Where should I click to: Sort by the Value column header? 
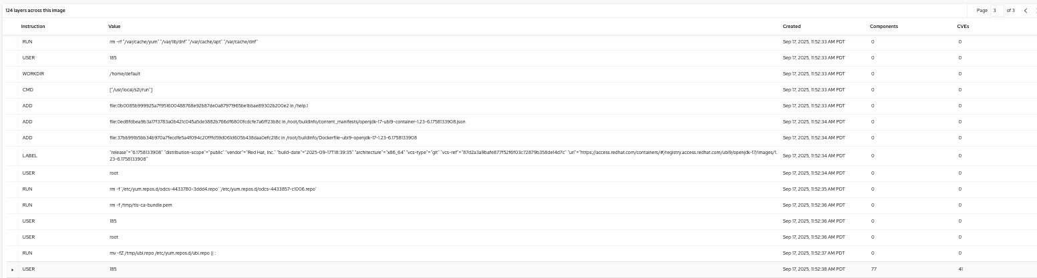114,26
